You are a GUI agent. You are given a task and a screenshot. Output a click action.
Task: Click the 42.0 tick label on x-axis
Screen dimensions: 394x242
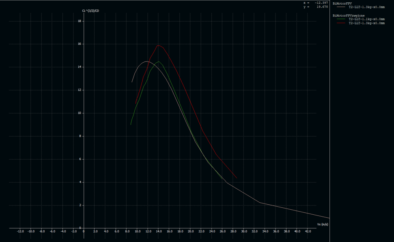click(x=308, y=231)
